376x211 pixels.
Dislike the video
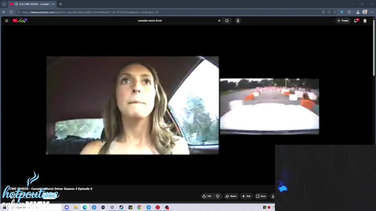(218, 196)
